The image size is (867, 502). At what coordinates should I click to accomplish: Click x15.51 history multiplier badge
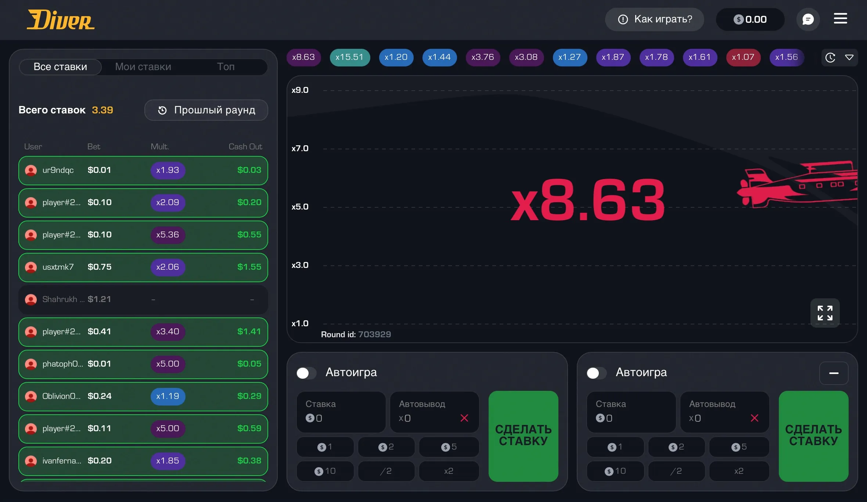(x=350, y=58)
